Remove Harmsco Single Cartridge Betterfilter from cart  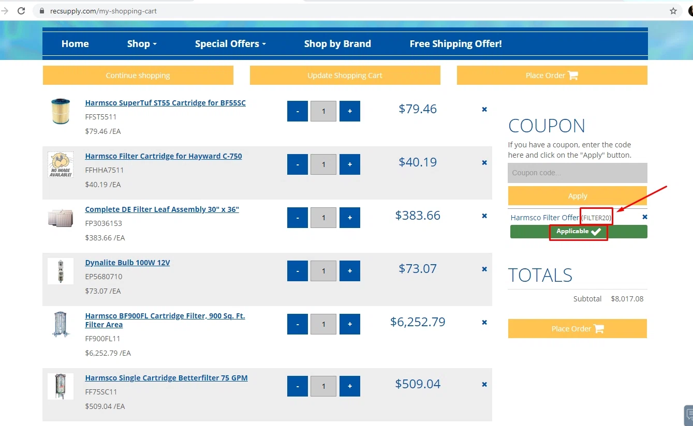pyautogui.click(x=484, y=384)
